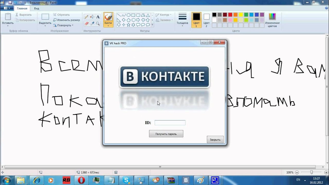Click the zoom in plus button
Image resolution: width=329 pixels, height=185 pixels.
click(x=326, y=172)
